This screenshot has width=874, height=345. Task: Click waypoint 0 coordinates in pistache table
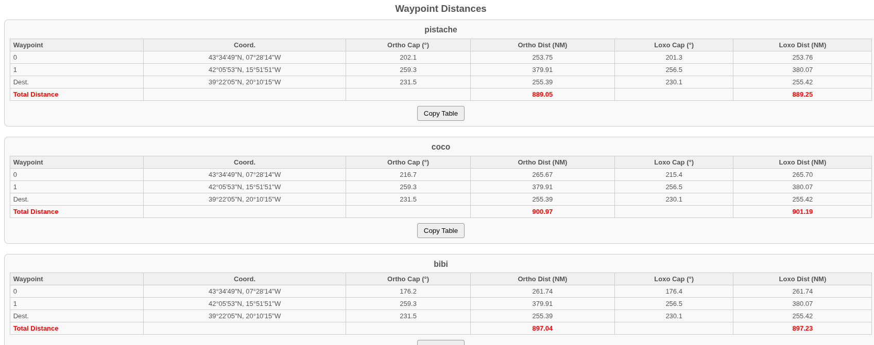[x=245, y=58]
